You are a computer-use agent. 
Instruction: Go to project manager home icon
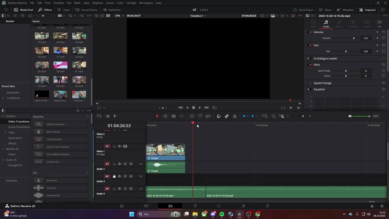tap(372, 206)
